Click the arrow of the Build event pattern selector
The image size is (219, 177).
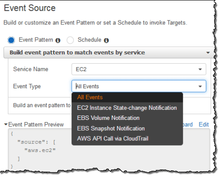point(208,53)
